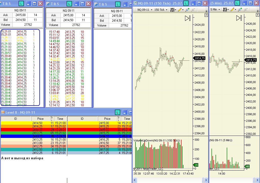This screenshot has height=183, width=260.
Task: Click the bid-side Time column header in Level II
Action: (x=60, y=119)
